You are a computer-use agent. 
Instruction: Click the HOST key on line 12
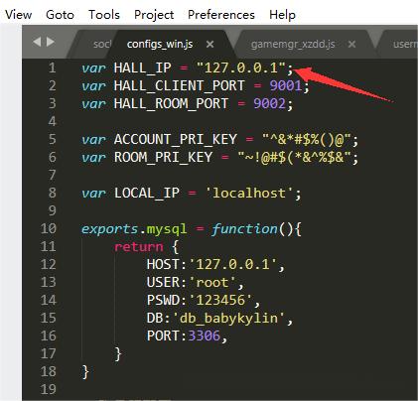(163, 265)
